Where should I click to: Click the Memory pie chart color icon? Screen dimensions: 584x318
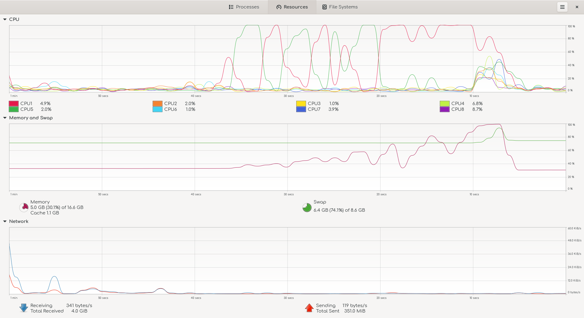point(24,207)
